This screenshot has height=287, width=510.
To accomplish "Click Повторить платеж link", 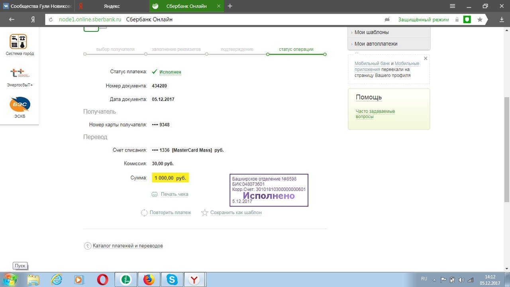I will 171,212.
